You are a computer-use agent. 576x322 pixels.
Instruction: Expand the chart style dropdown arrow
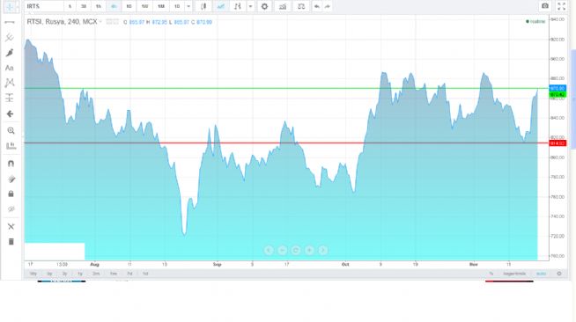(250, 7)
